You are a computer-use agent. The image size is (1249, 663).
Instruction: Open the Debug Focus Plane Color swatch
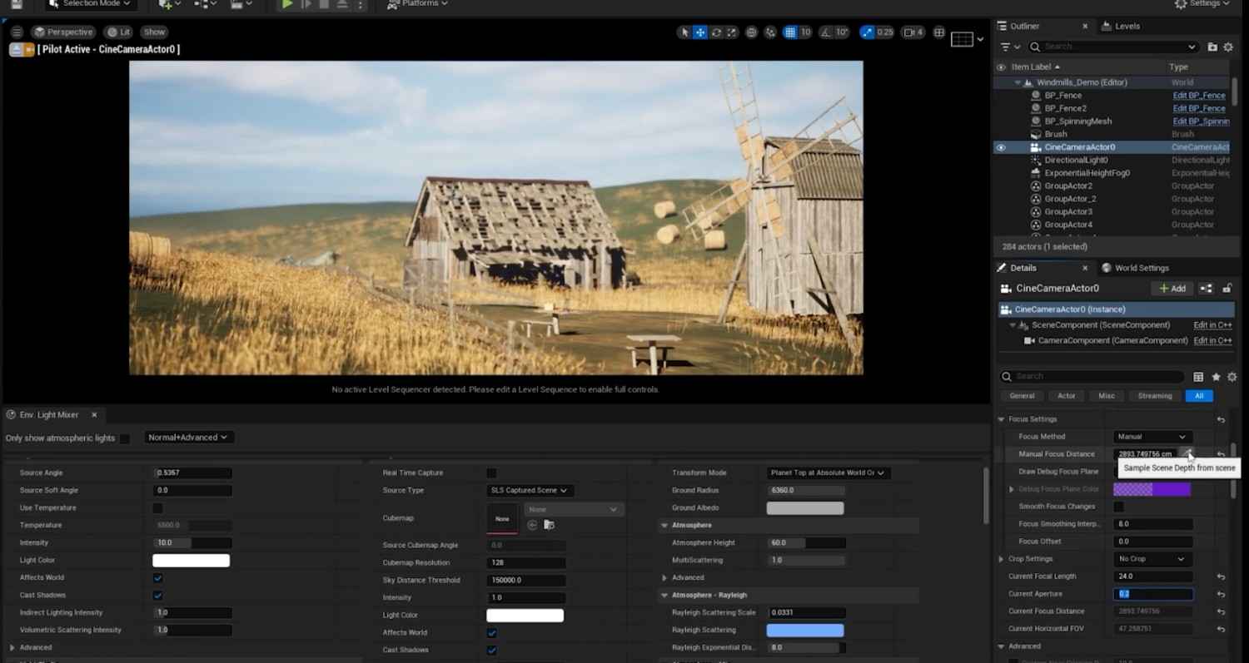point(1152,489)
